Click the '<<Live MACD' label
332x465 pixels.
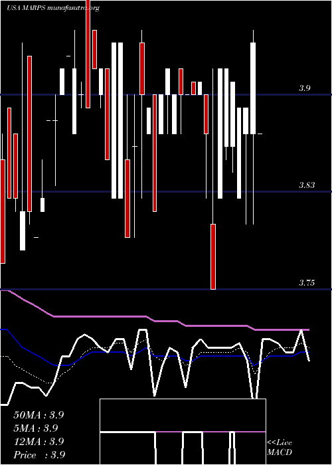tap(280, 448)
